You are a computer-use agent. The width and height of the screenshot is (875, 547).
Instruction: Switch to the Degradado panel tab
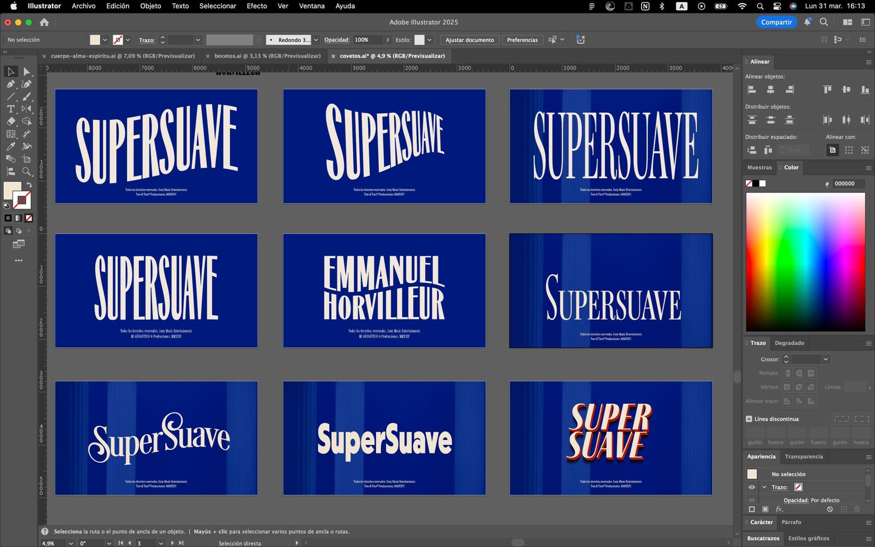(x=789, y=343)
